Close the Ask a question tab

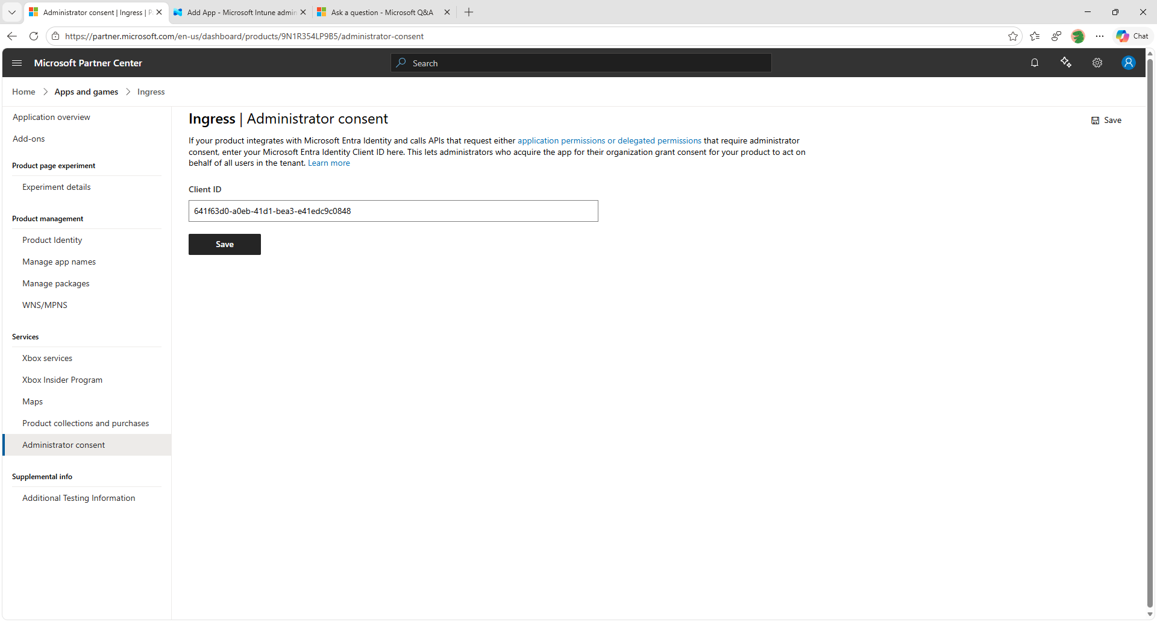tap(447, 12)
